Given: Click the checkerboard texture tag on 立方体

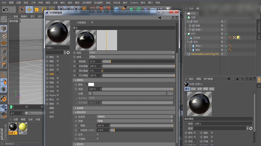Looking at the screenshot, I should 234,37.
